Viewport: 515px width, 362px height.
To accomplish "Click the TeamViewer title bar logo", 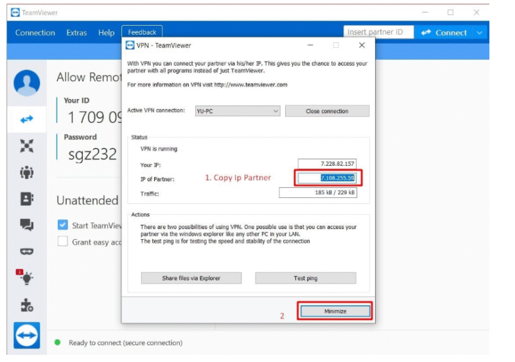I will point(15,12).
